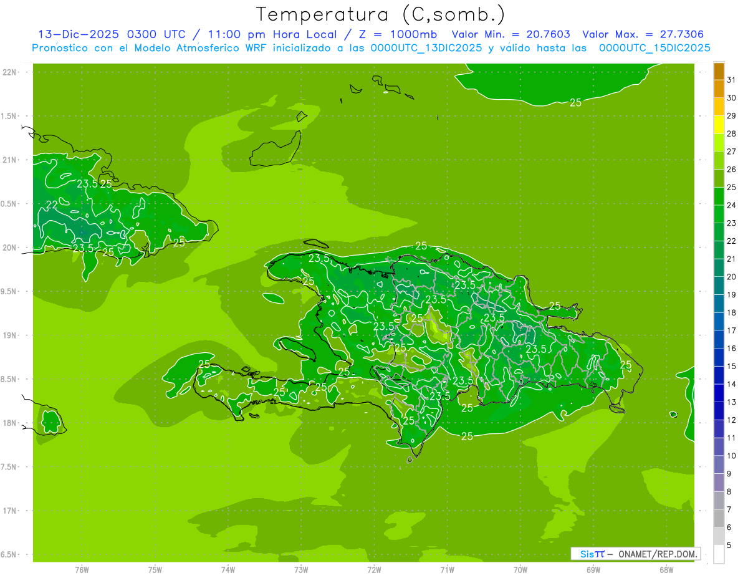
Task: Click the 1.5N latitude axis label
Action: click(x=10, y=116)
